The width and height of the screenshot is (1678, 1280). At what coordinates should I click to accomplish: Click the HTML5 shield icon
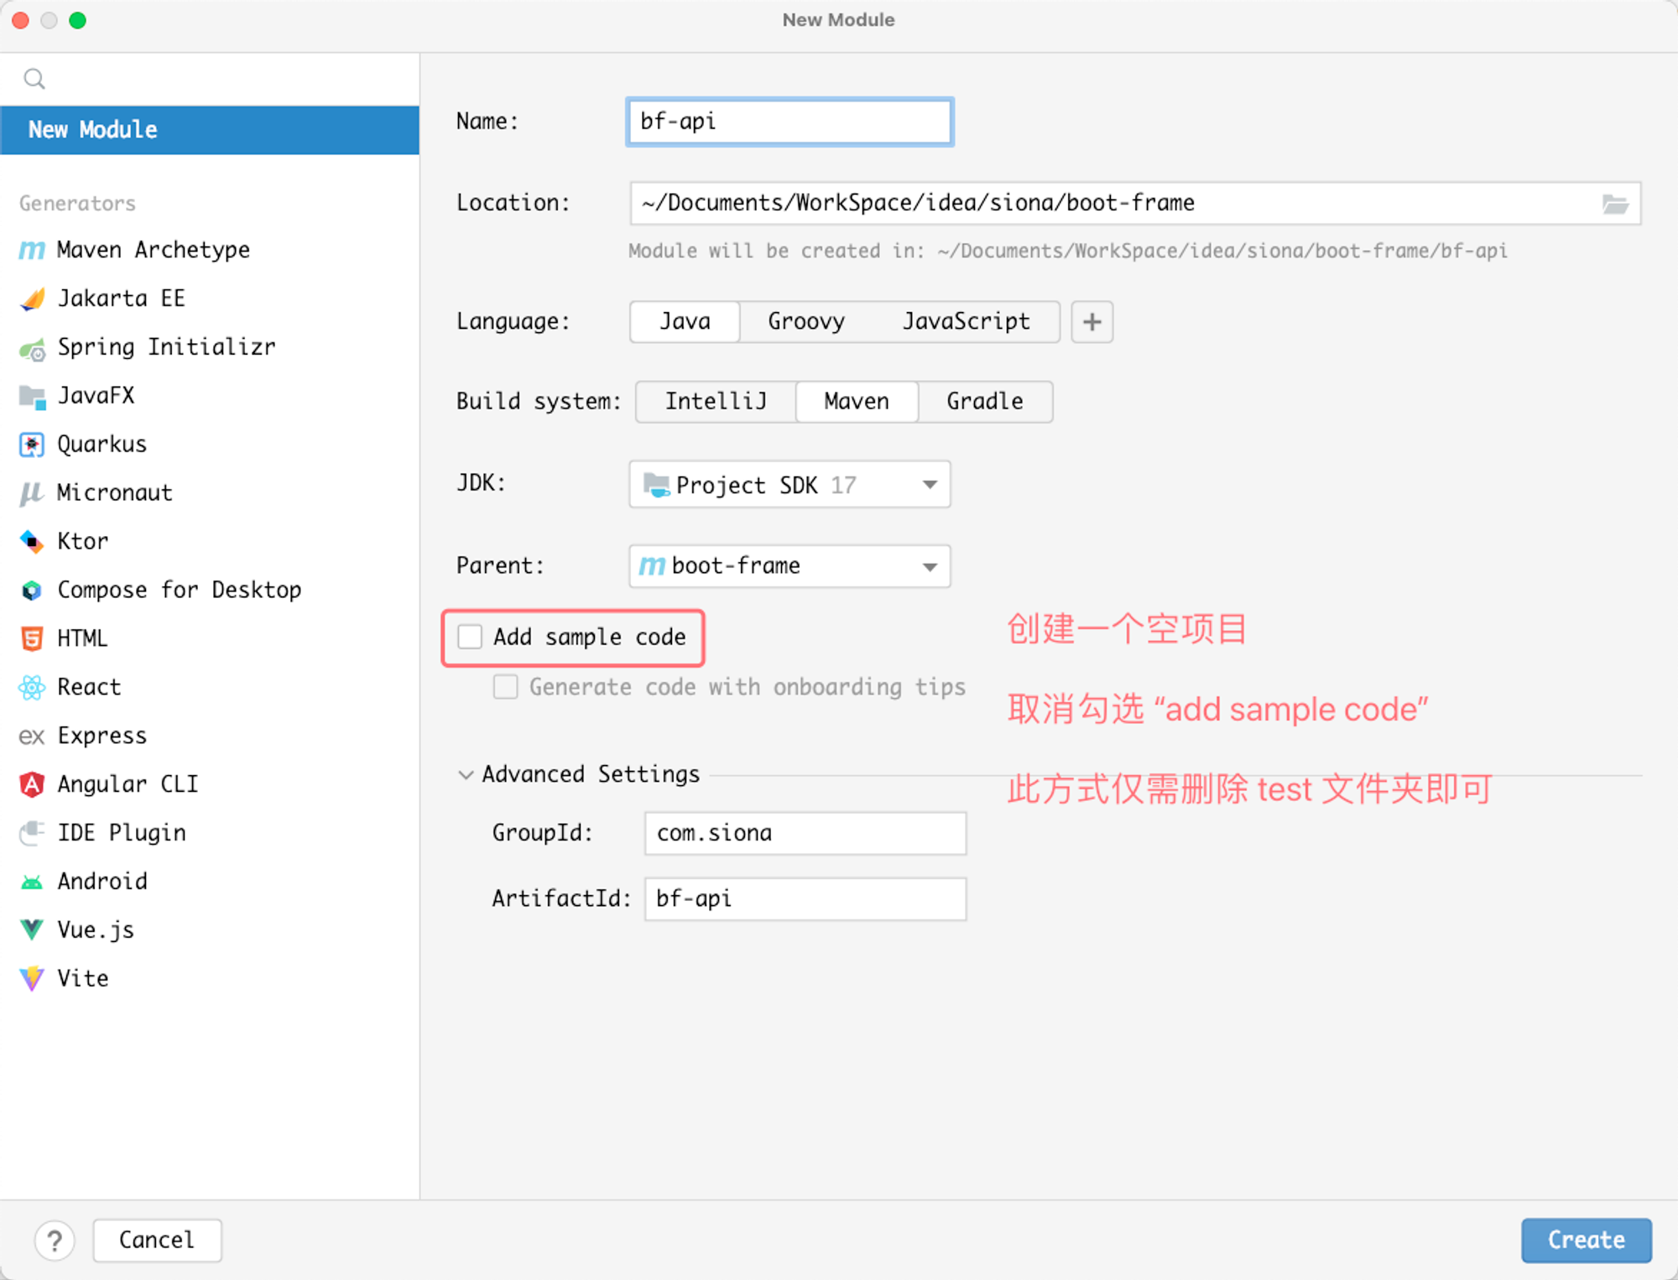[x=32, y=639]
